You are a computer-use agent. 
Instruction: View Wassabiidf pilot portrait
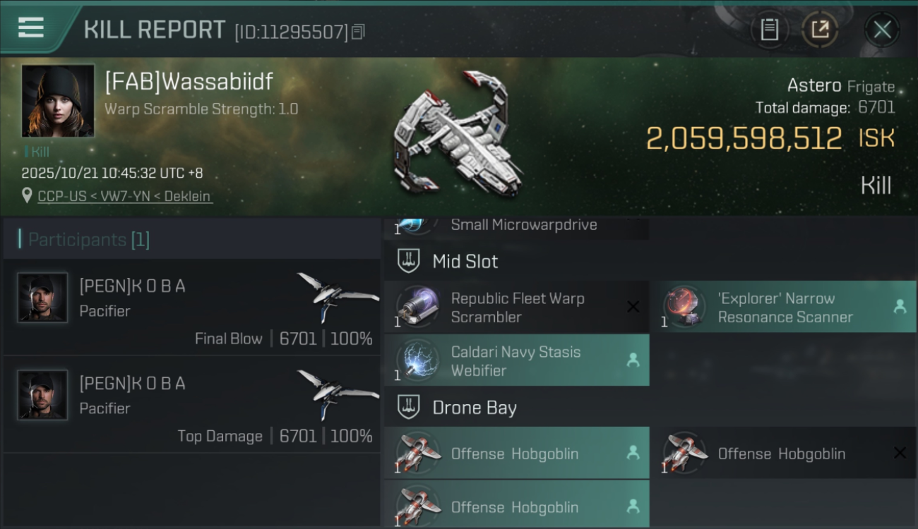pos(58,101)
